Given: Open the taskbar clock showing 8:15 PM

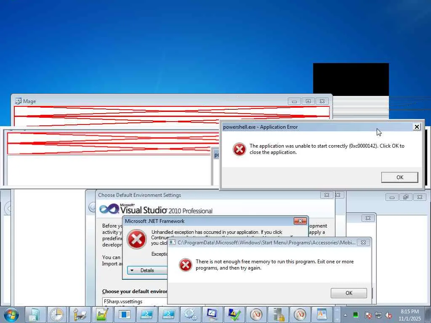Looking at the screenshot, I should pyautogui.click(x=410, y=315).
